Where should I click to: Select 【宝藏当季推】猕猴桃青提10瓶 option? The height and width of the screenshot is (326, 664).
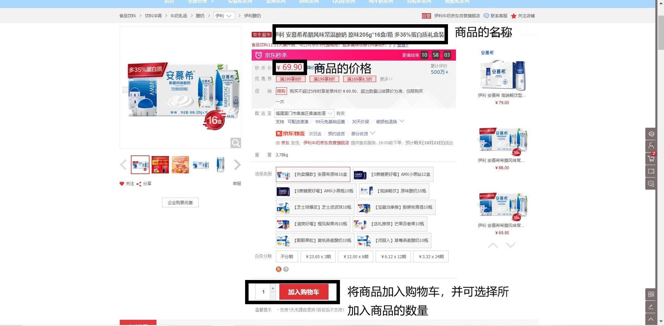coord(396,207)
